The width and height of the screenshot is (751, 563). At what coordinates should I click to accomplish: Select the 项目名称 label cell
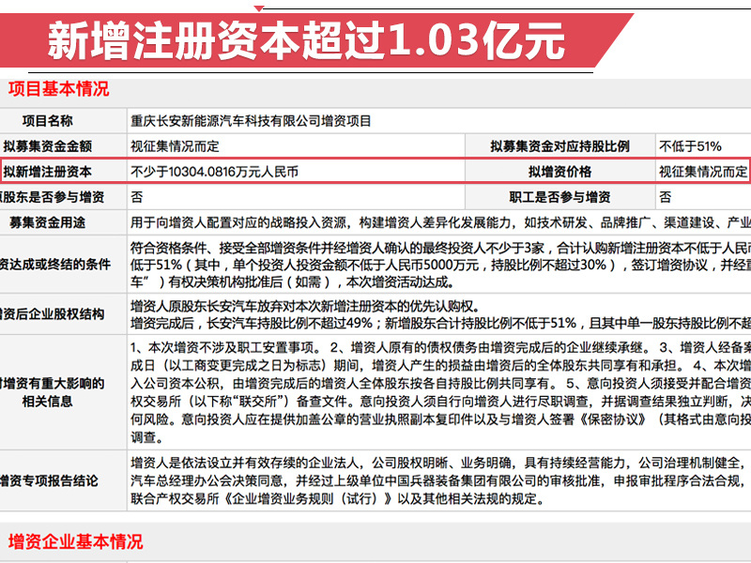coord(48,121)
